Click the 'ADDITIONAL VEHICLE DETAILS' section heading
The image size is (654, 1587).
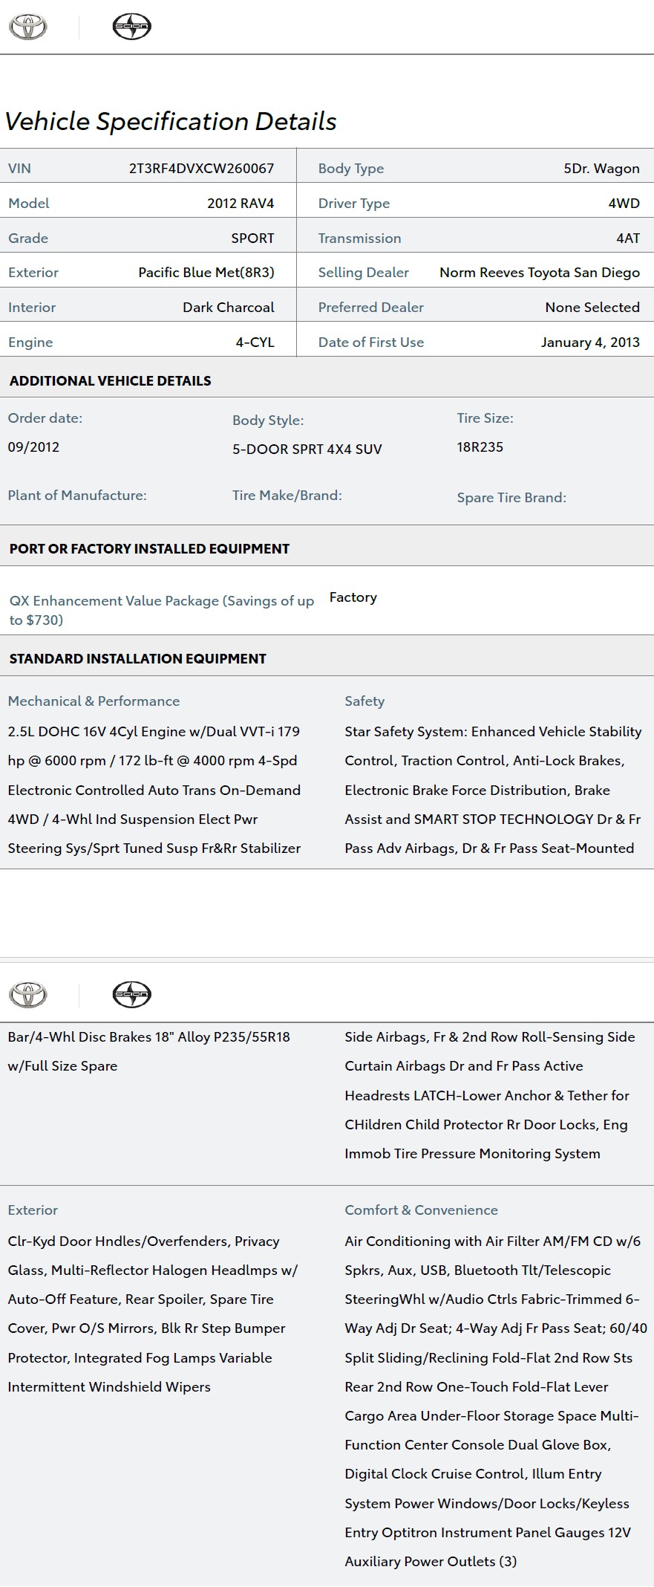coord(111,381)
